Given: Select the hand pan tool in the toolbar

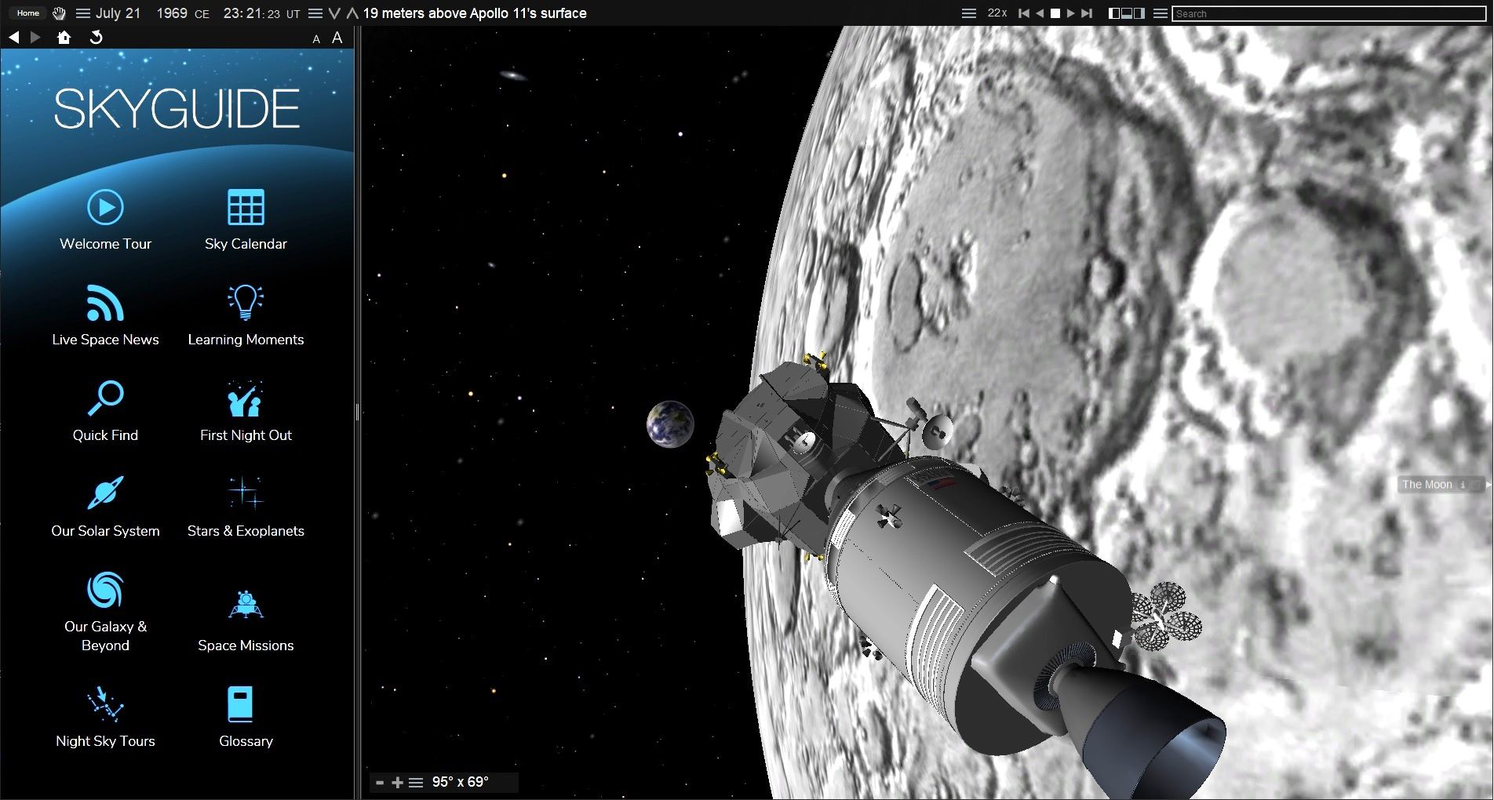Looking at the screenshot, I should [59, 13].
